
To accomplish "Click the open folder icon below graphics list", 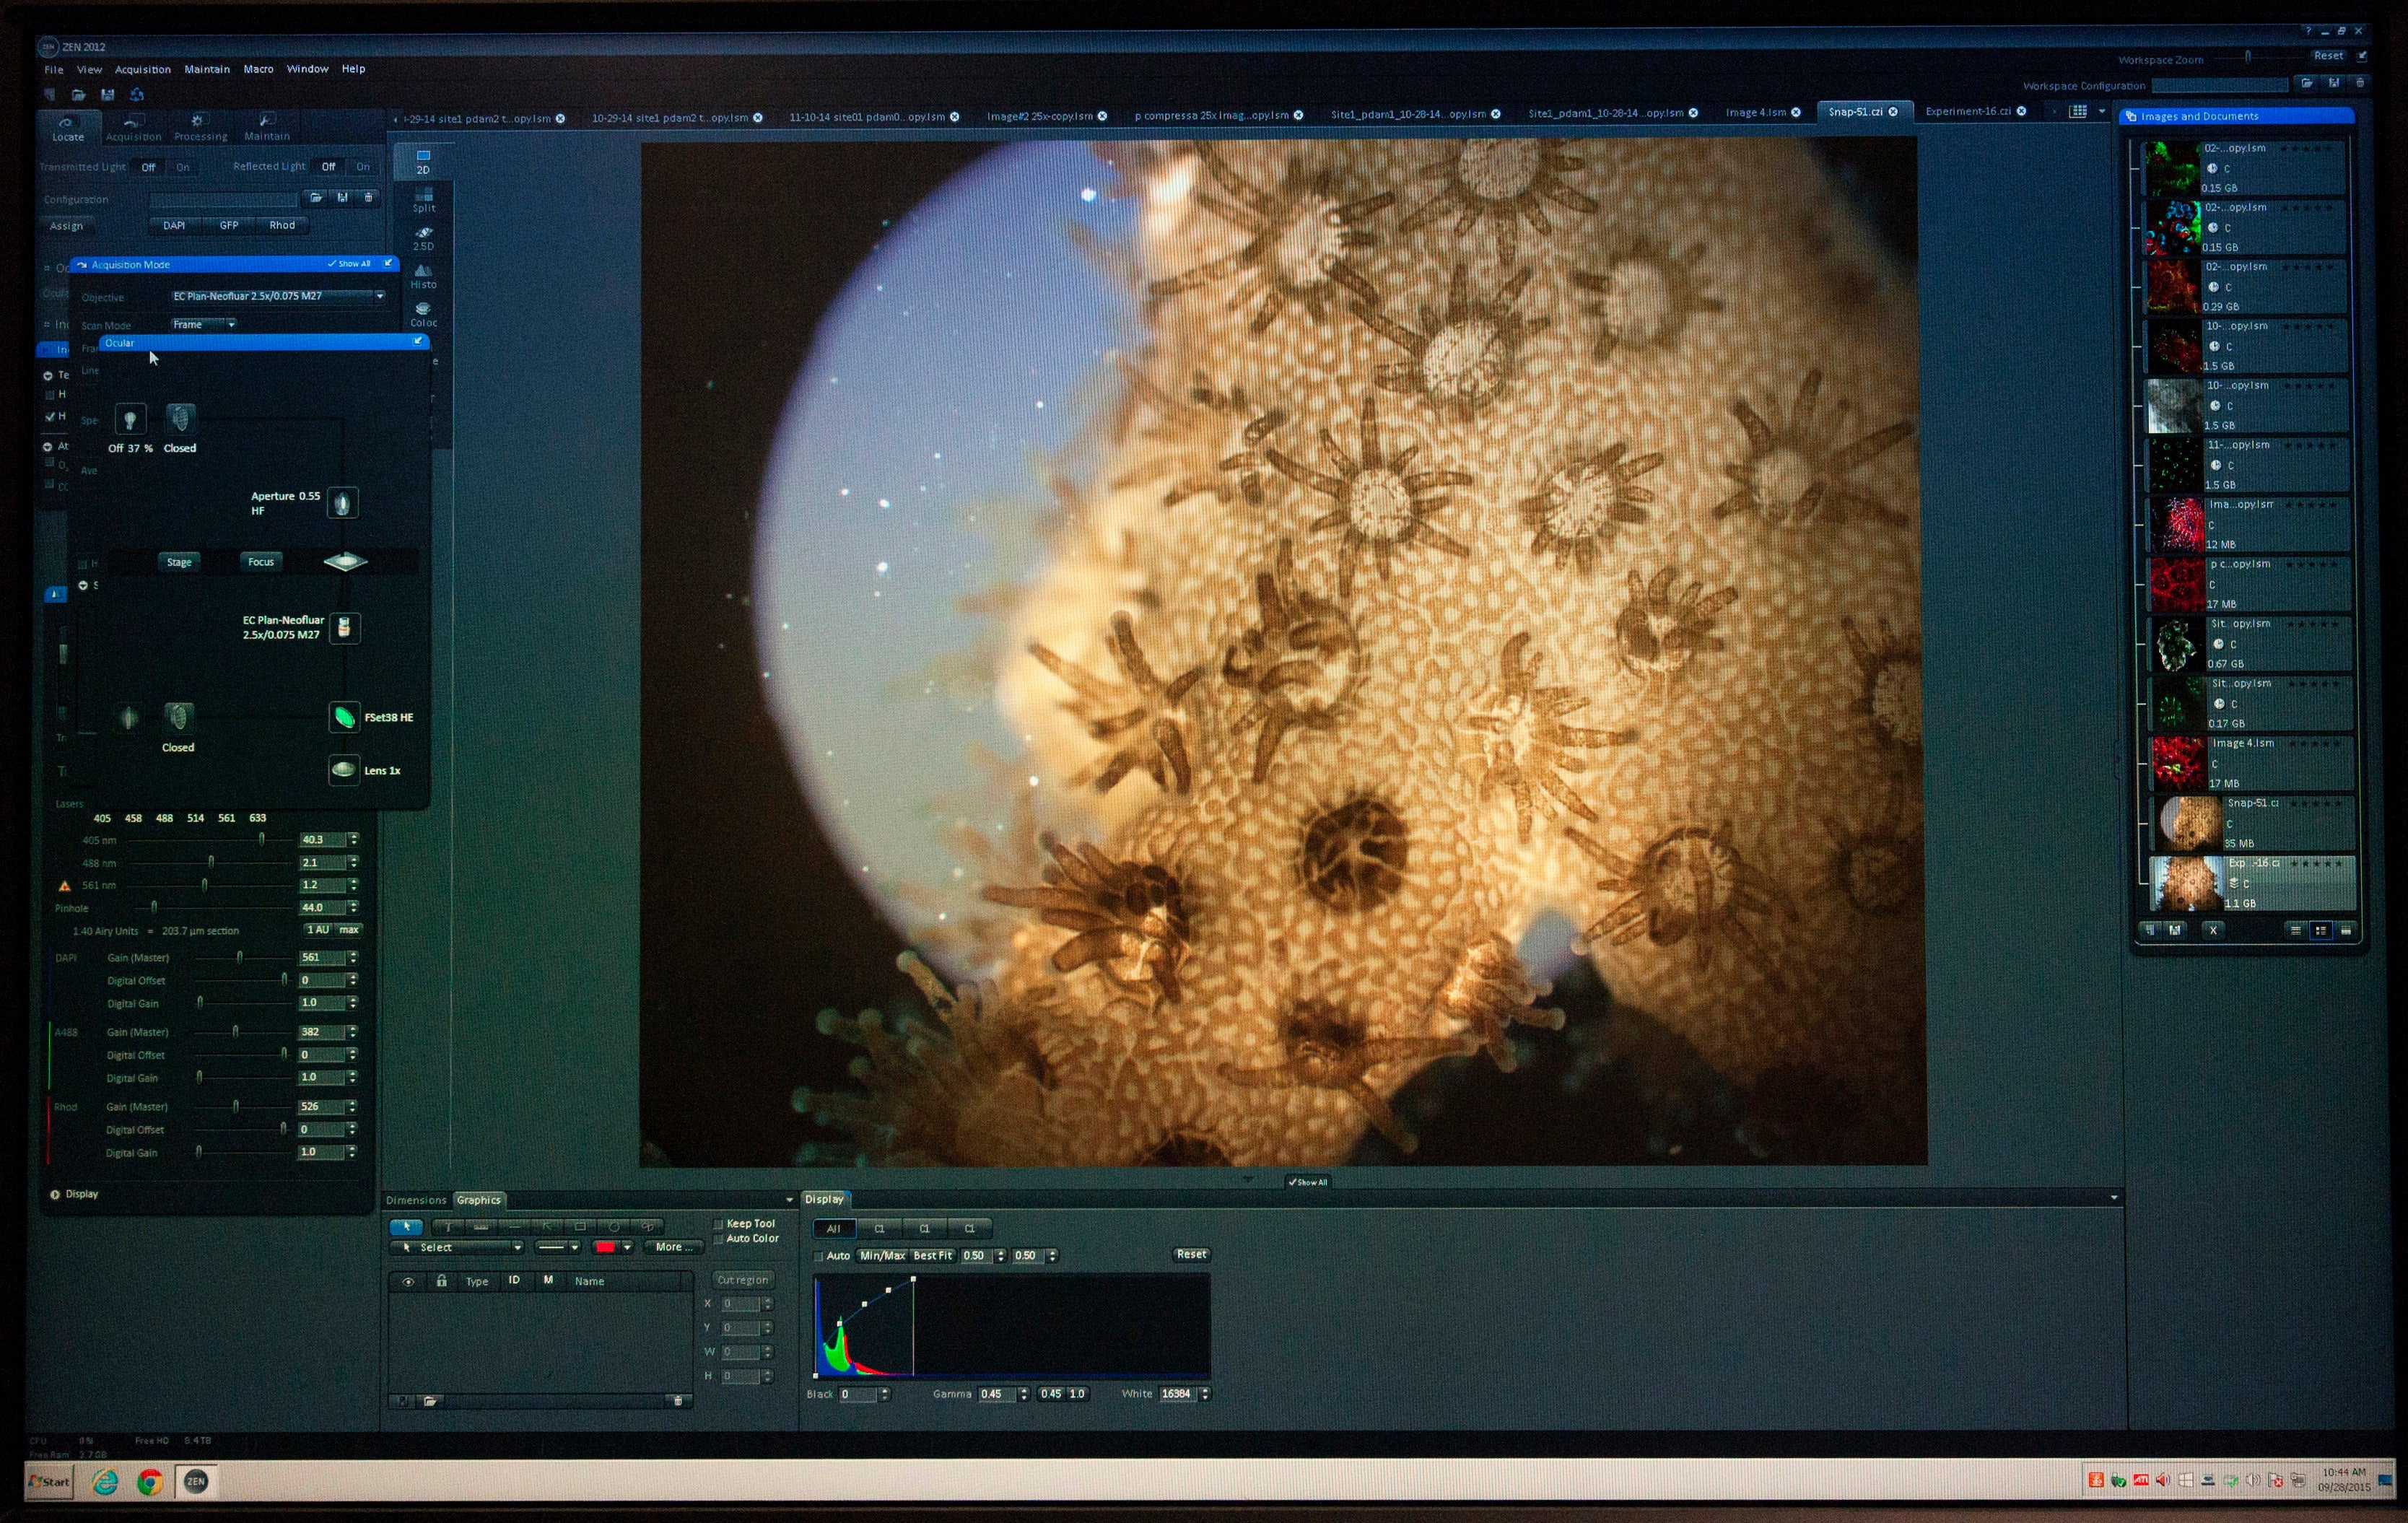I will click(430, 1401).
